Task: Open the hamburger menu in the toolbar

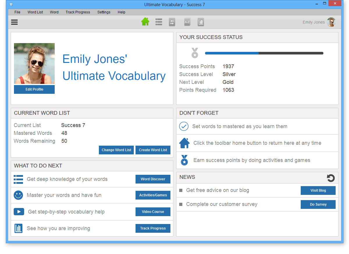Action: (x=14, y=22)
